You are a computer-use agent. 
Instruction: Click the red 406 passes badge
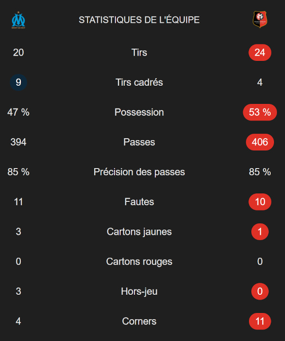coord(260,142)
